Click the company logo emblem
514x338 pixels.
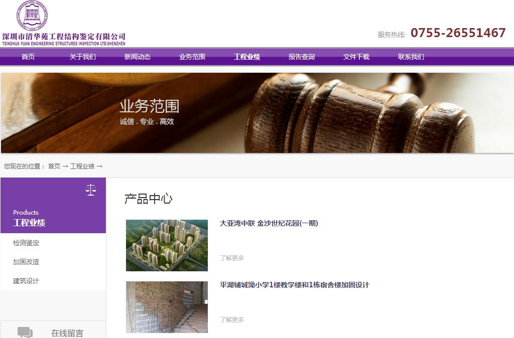[32, 16]
